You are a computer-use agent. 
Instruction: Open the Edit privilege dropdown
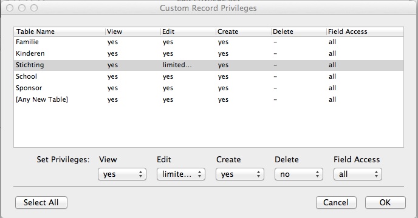180,174
